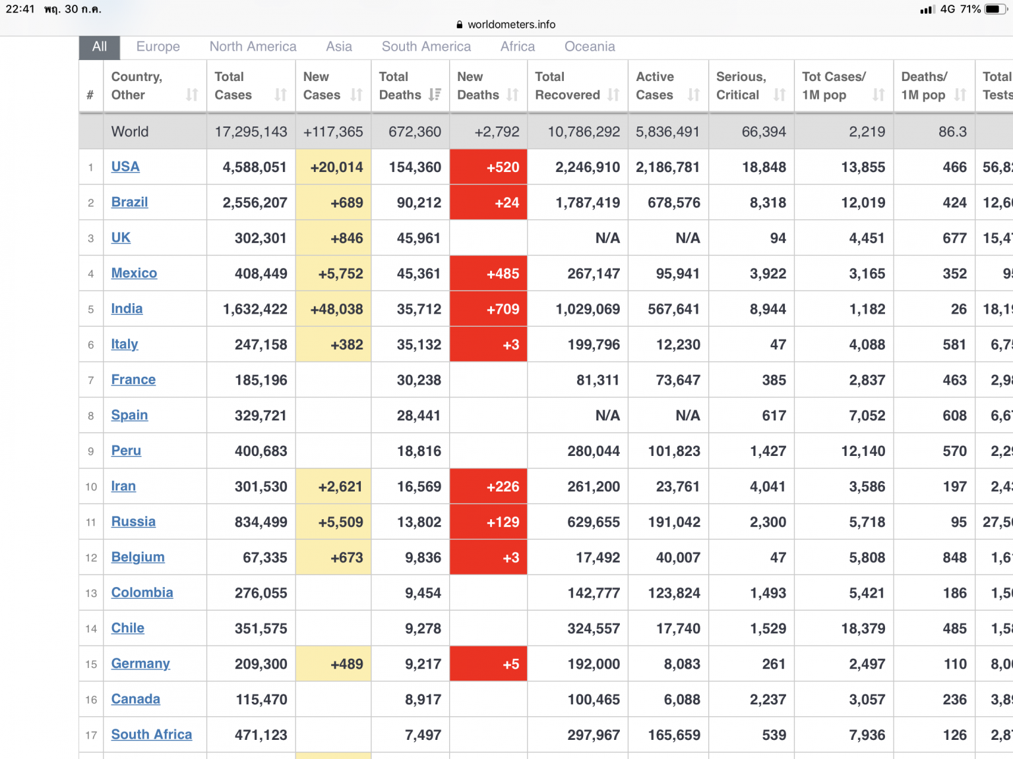
Task: Open the Germany country link
Action: click(140, 663)
